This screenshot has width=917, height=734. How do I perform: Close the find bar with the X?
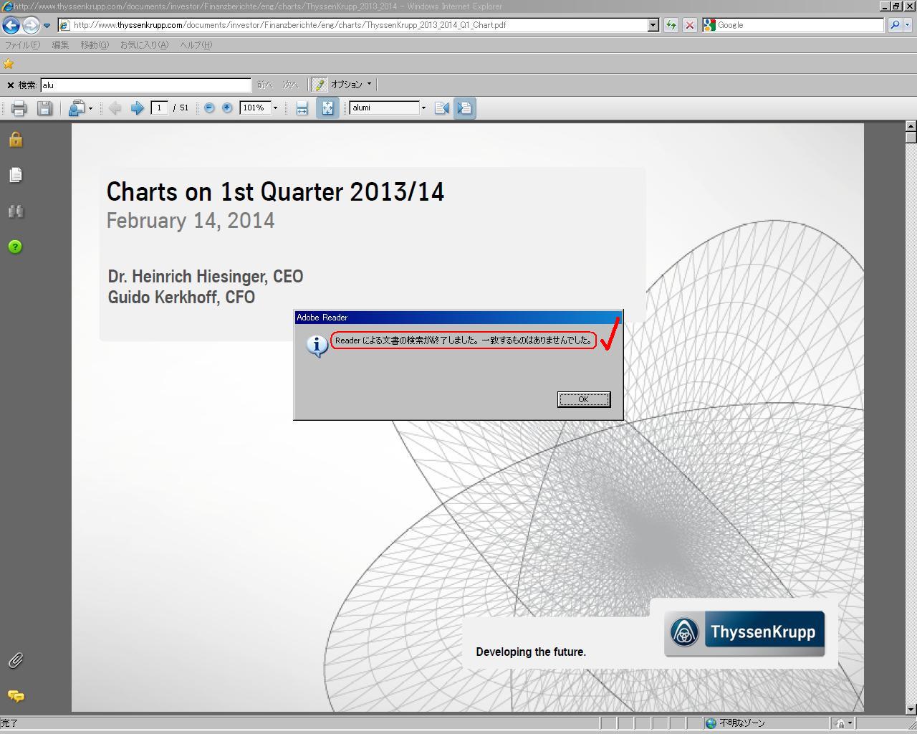click(x=10, y=85)
